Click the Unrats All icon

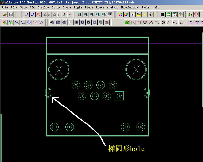(x=5, y=22)
